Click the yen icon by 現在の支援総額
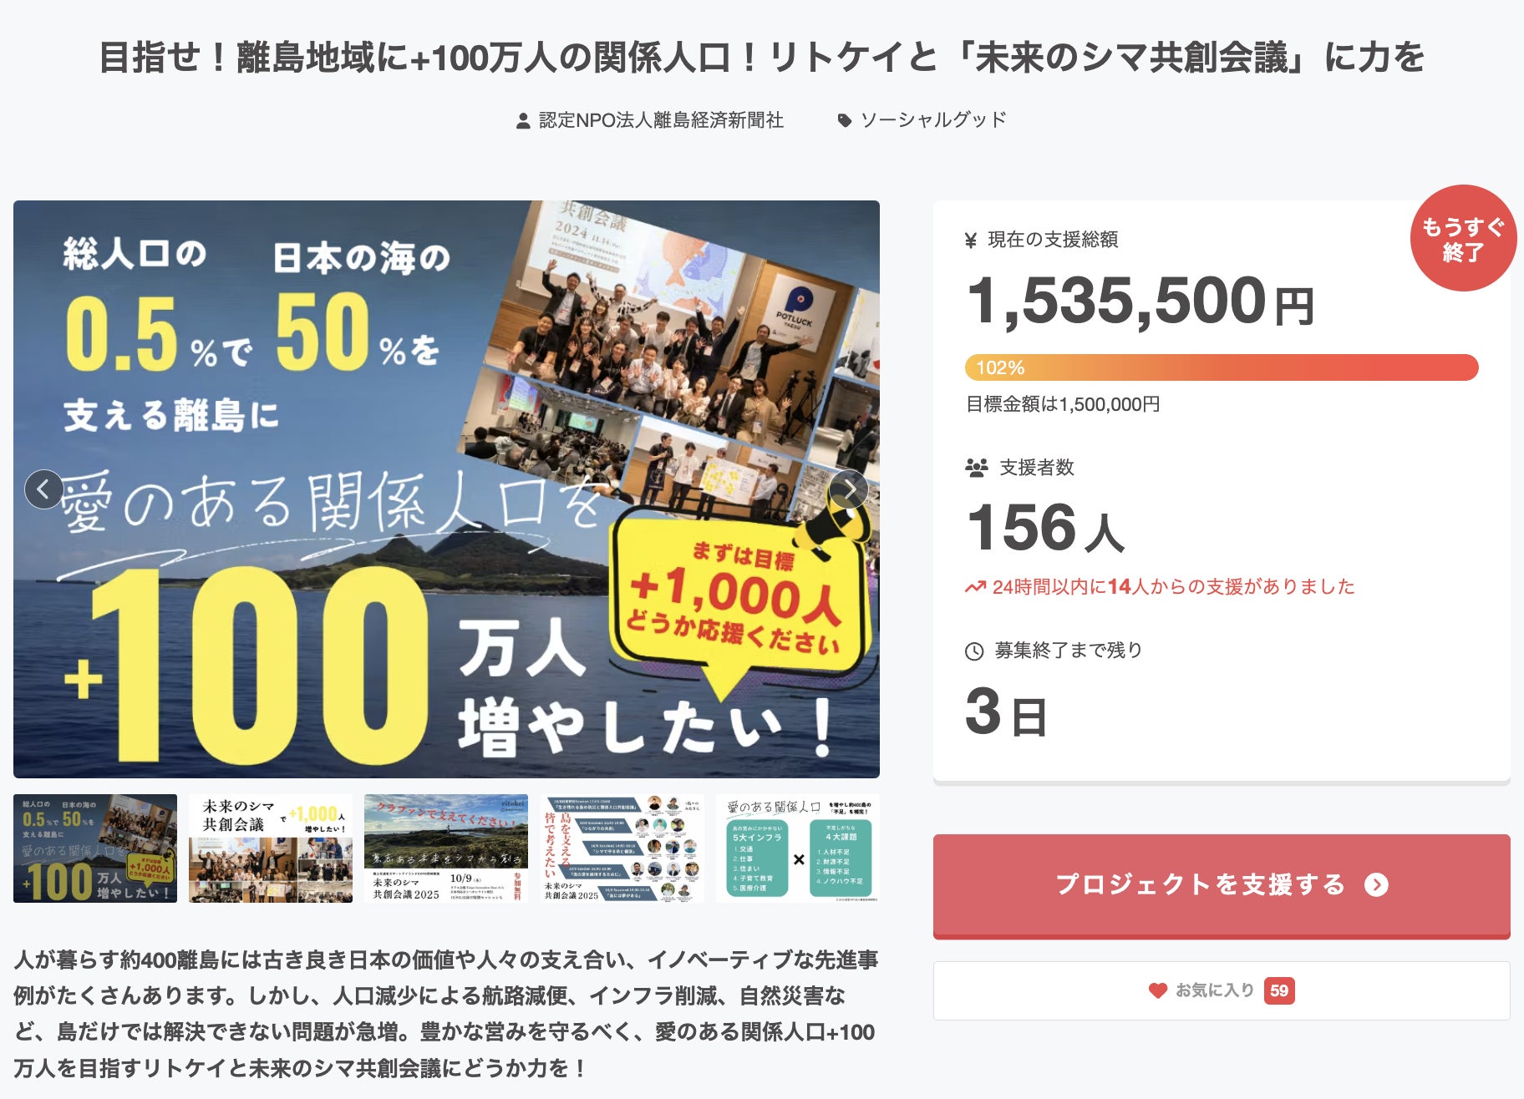Image resolution: width=1524 pixels, height=1099 pixels. coord(971,241)
